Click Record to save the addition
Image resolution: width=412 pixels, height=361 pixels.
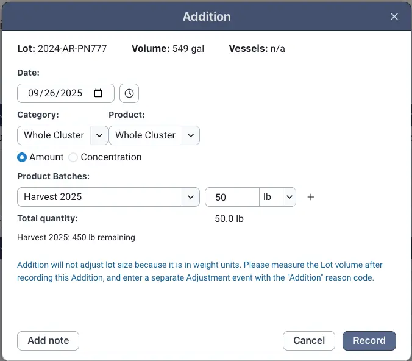point(369,341)
